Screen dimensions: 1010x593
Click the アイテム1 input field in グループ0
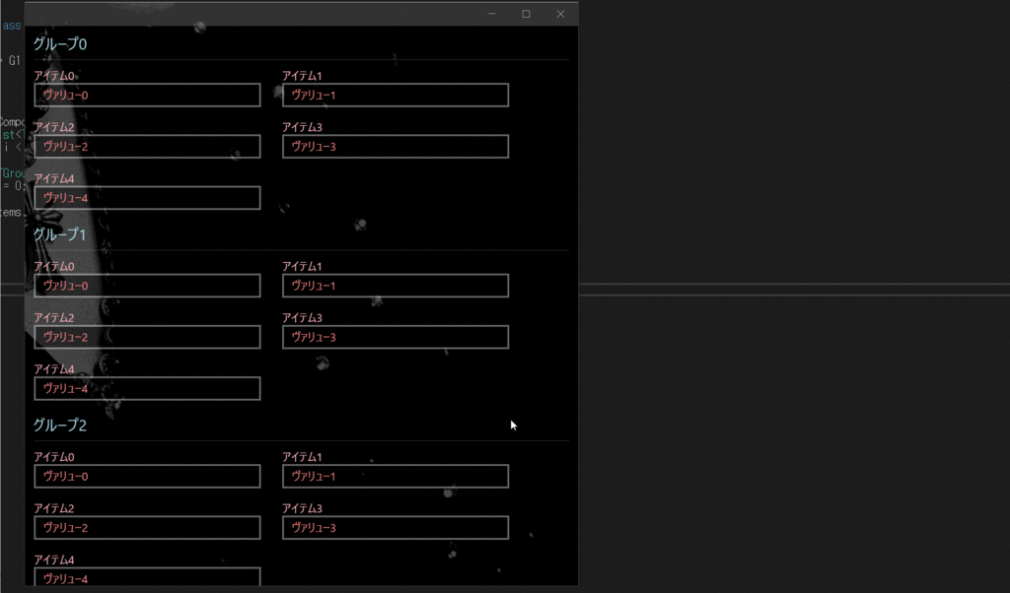(x=396, y=96)
